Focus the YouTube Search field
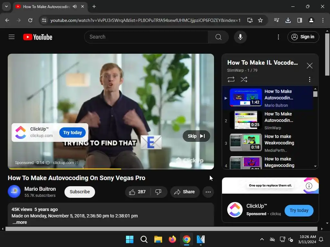Screen dimensions: 330x247 [x=146, y=37]
